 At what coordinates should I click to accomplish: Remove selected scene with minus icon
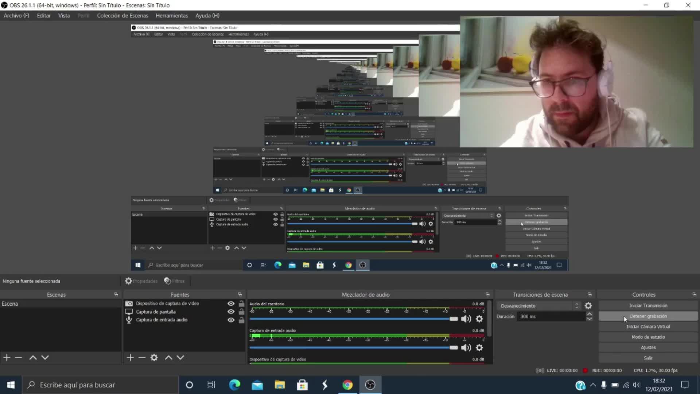pyautogui.click(x=19, y=358)
